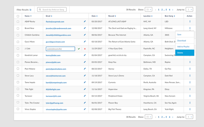The image size is (204, 127).
Task: Open turnover@rfc.com email link
Action: tap(53, 96)
